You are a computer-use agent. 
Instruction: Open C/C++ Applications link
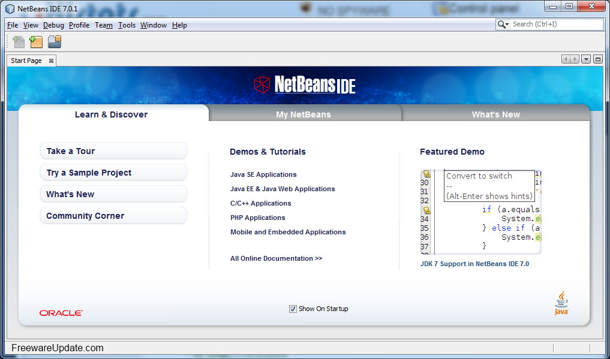click(x=261, y=203)
